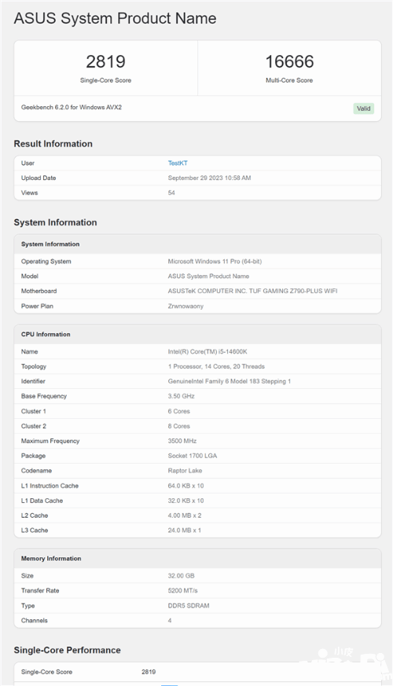Click the Single-Core Performance heading

pos(67,650)
